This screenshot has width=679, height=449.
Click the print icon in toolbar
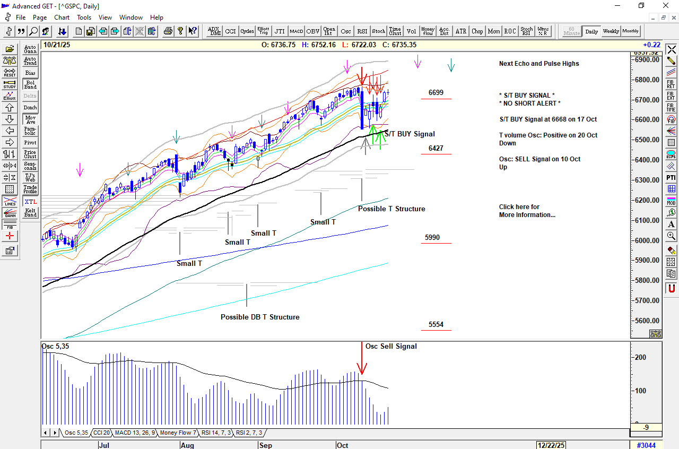coord(168,31)
